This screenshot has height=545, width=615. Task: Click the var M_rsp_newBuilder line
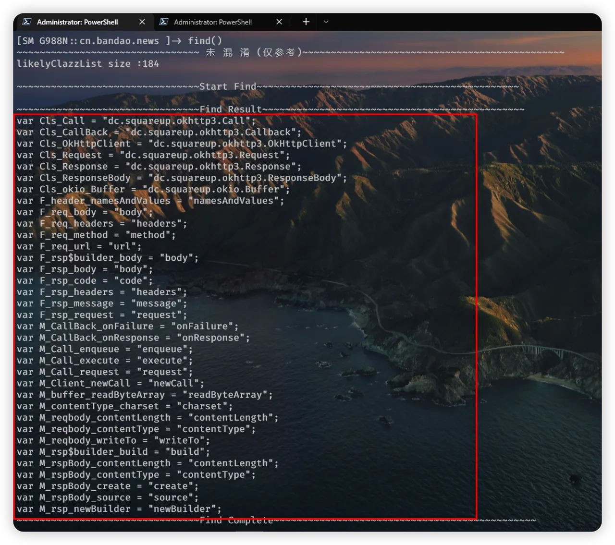[119, 509]
